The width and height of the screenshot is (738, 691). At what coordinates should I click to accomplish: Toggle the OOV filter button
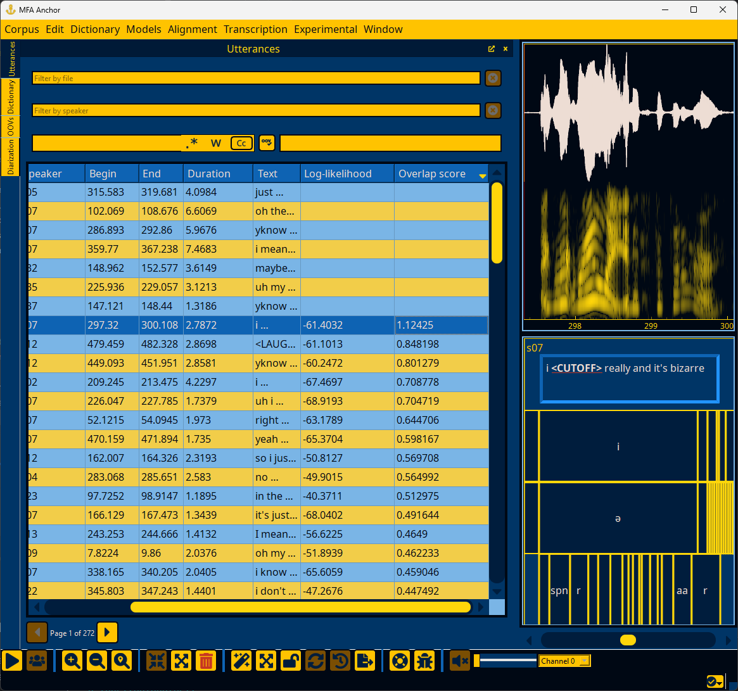(x=267, y=143)
